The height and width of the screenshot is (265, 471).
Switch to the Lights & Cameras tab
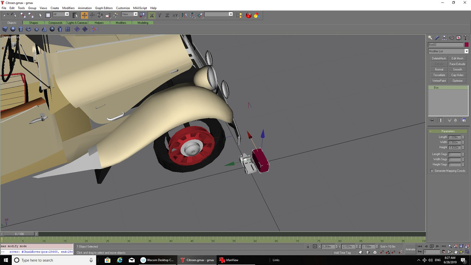pyautogui.click(x=77, y=23)
